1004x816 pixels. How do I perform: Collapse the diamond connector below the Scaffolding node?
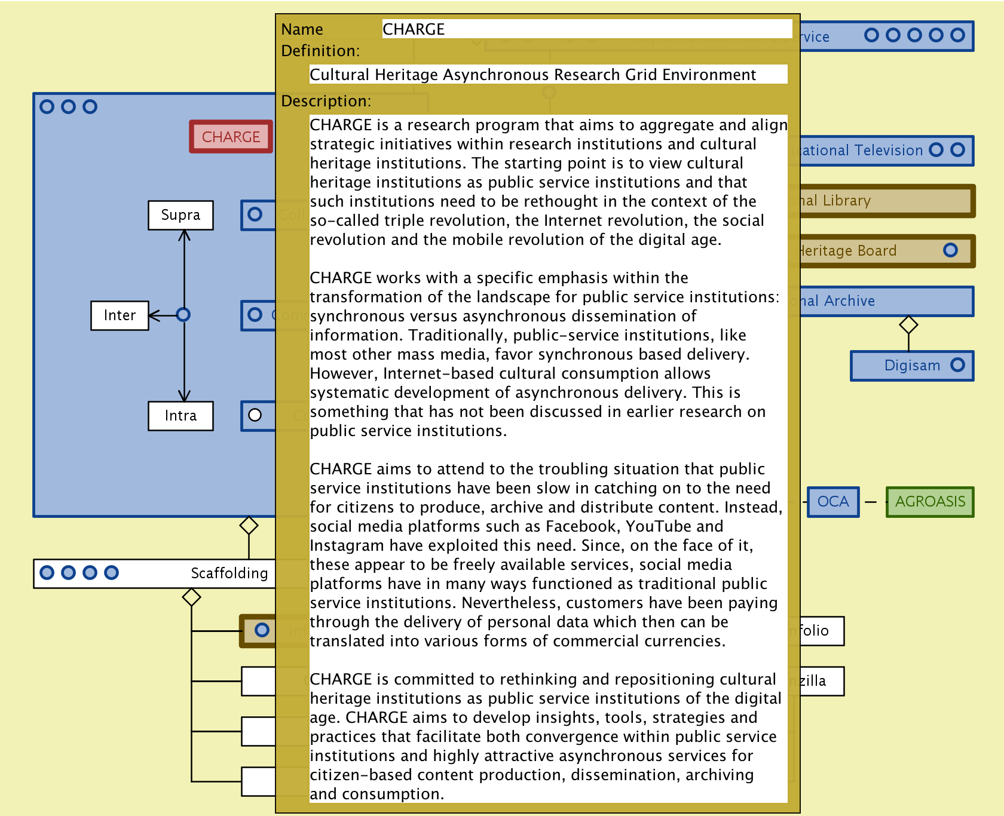pyautogui.click(x=191, y=597)
